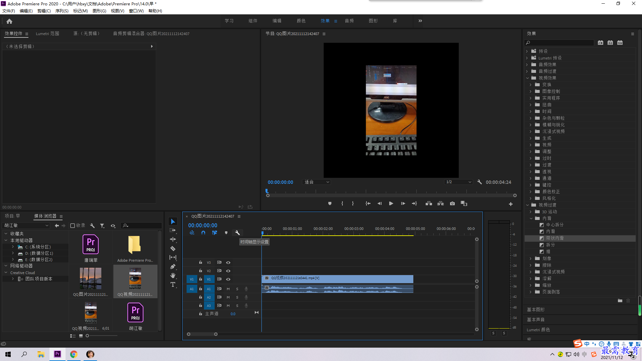Select the Ripple Edit tool
Image resolution: width=642 pixels, height=361 pixels.
coord(173,239)
